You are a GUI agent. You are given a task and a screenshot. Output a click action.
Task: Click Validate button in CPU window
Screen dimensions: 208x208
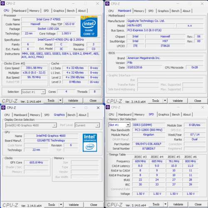tap(73, 101)
